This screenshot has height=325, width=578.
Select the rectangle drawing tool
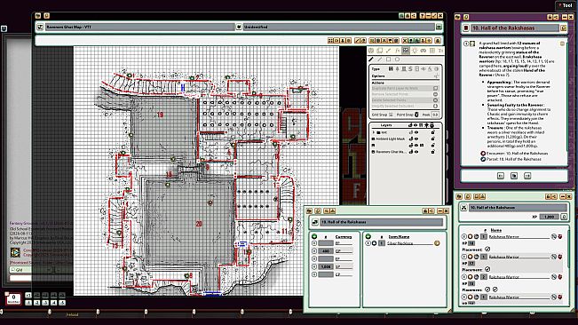point(388,59)
